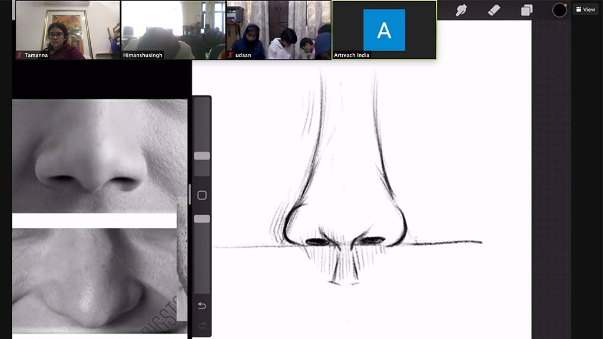Click the brush size slider handle
The height and width of the screenshot is (339, 603).
202,156
